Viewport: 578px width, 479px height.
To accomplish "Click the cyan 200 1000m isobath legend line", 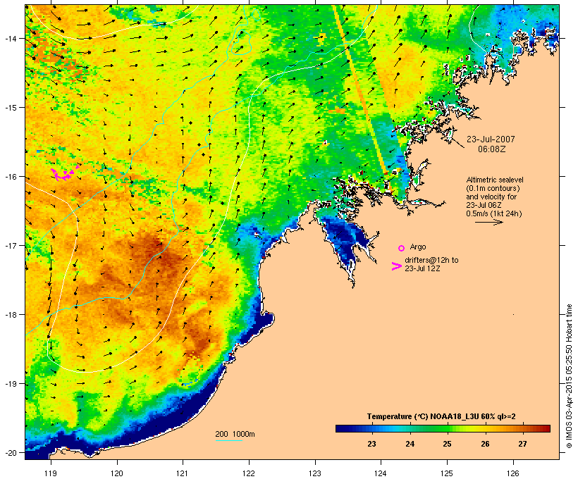I will [229, 441].
